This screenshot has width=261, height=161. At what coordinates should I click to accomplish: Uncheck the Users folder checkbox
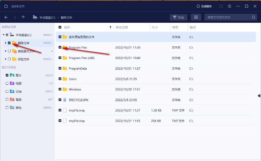click(60, 79)
